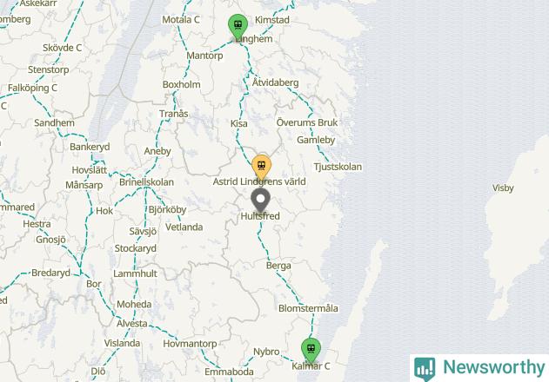Select the Skövde C station label
The width and height of the screenshot is (549, 382).
(63, 48)
